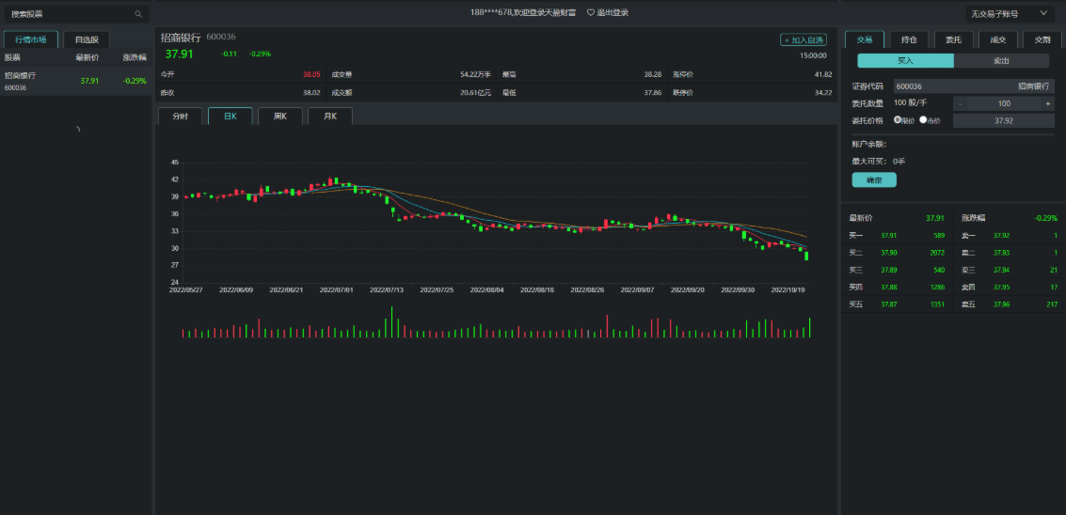Click the 成交额 value 20.61亿元

[x=475, y=92]
